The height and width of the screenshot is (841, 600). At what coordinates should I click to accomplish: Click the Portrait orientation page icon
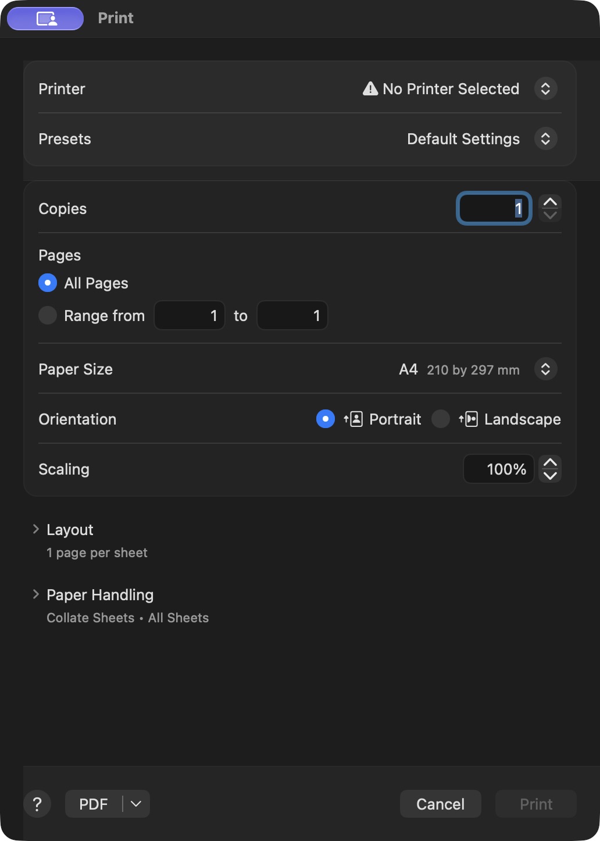click(353, 419)
